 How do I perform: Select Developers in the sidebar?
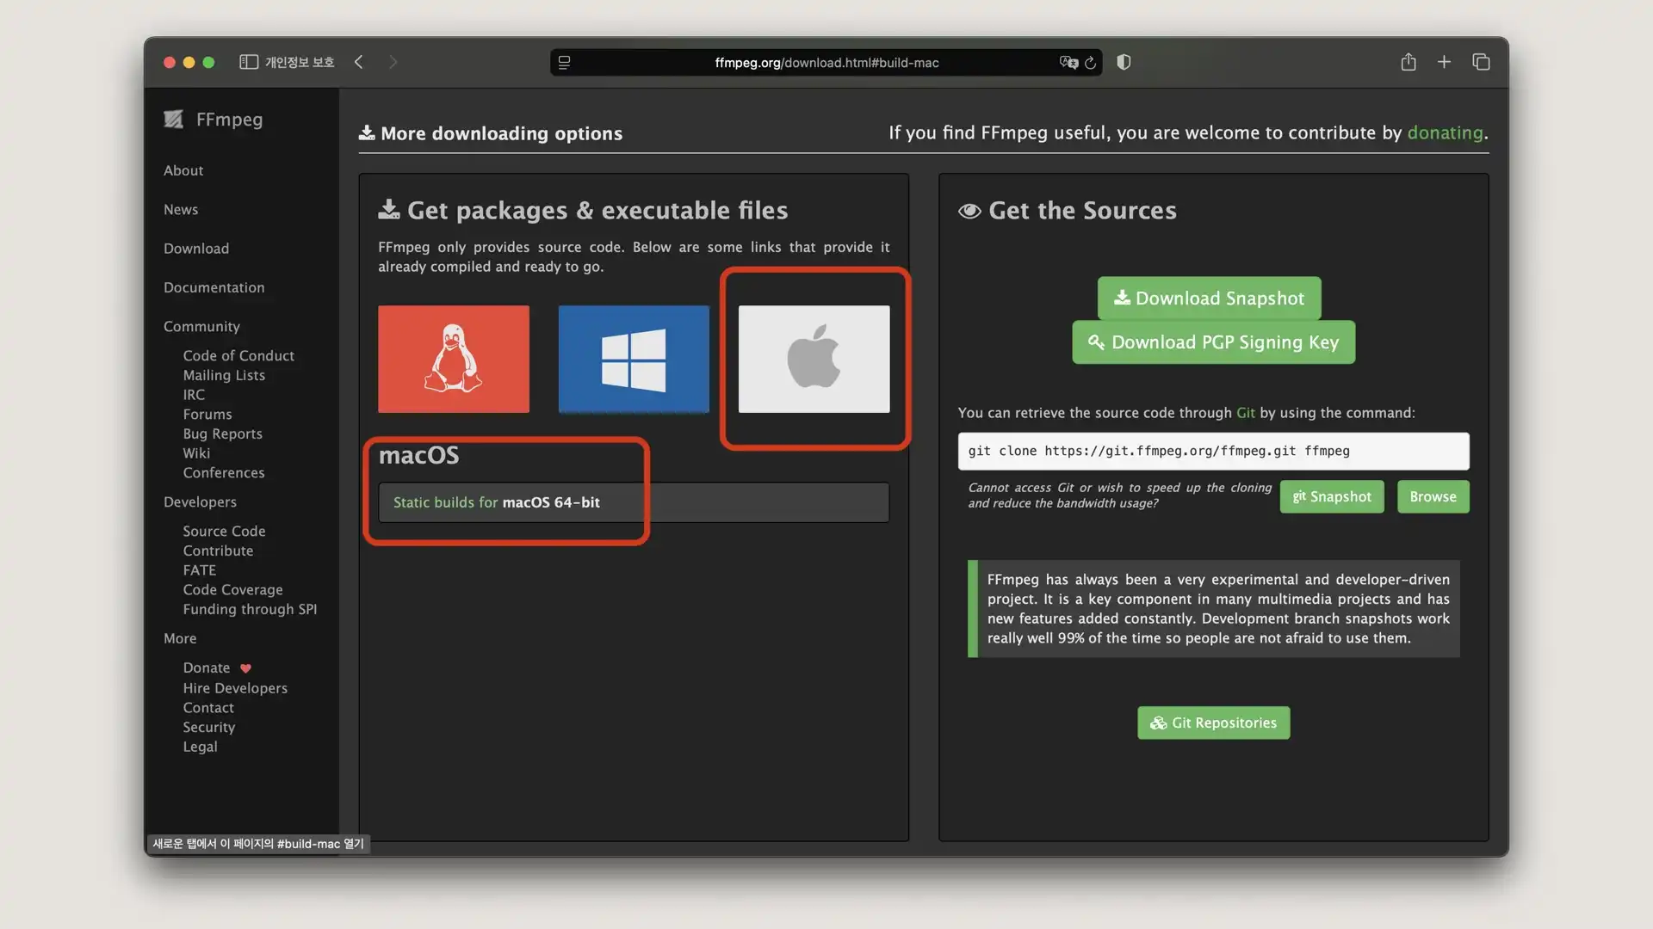pyautogui.click(x=200, y=502)
